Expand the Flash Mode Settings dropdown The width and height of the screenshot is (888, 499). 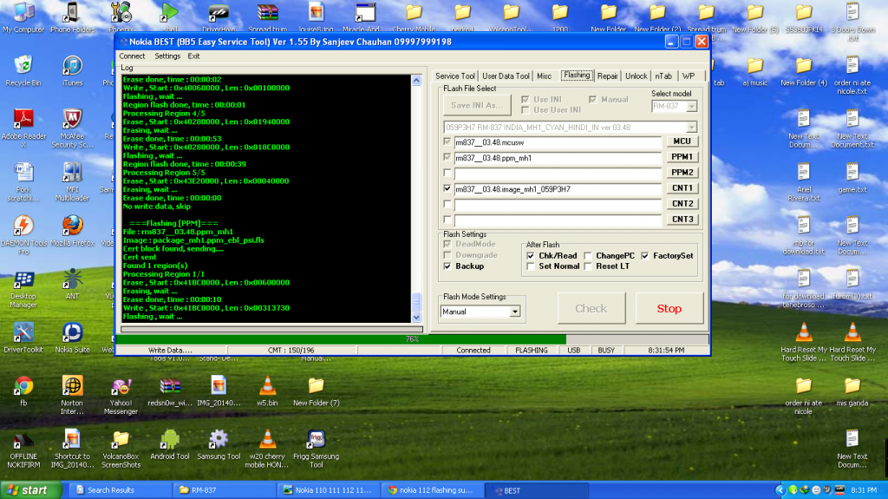[515, 312]
